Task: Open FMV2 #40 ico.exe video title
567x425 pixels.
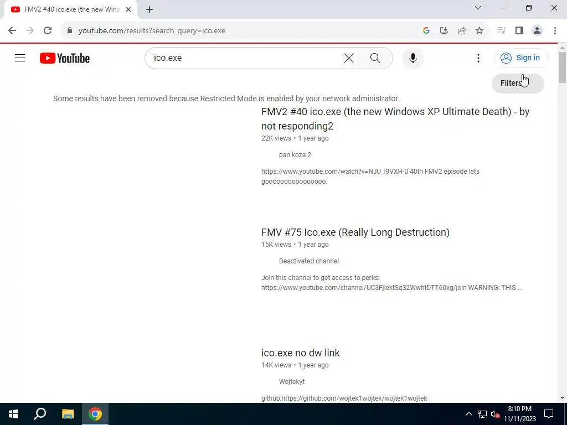Action: pyautogui.click(x=395, y=118)
